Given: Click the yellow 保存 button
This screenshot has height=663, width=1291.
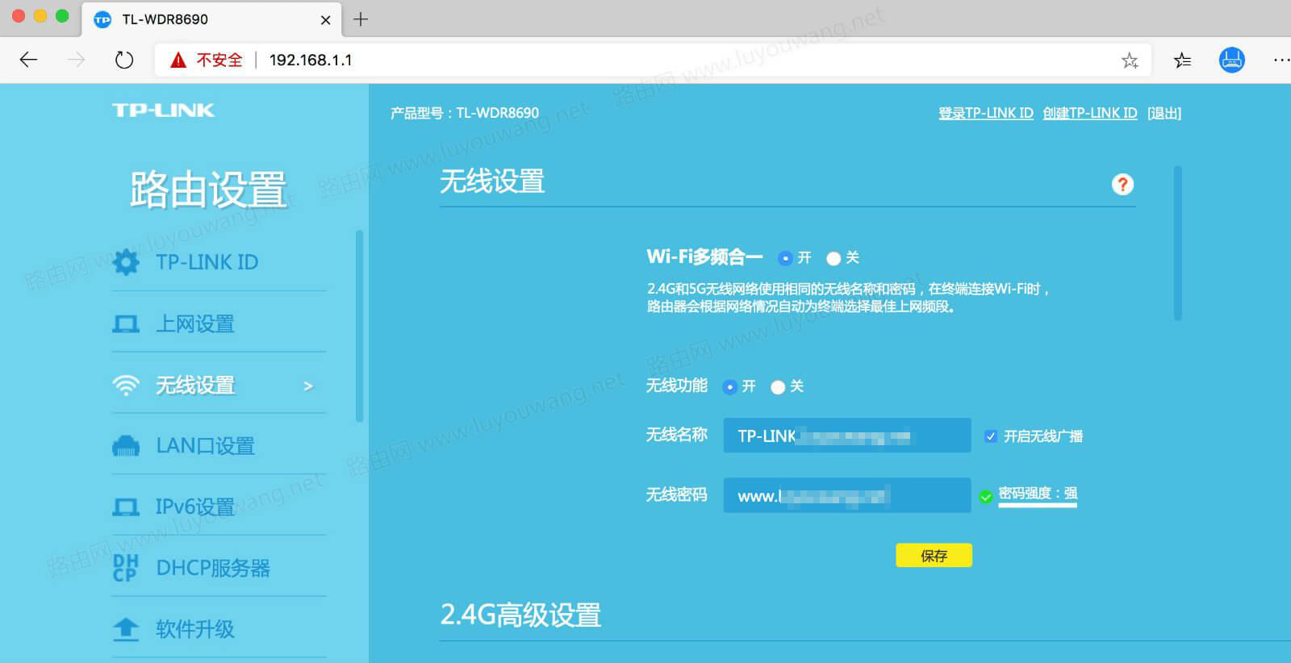Looking at the screenshot, I should pos(934,556).
